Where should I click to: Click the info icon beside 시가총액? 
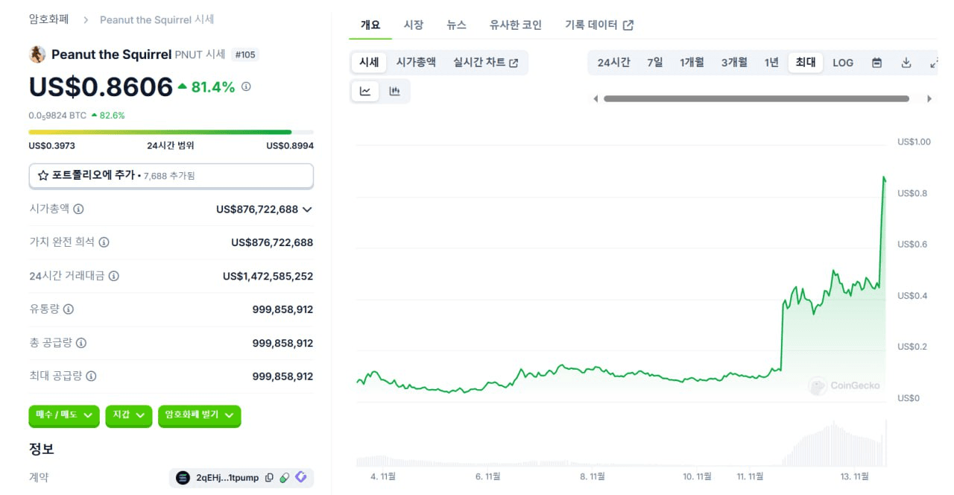78,209
